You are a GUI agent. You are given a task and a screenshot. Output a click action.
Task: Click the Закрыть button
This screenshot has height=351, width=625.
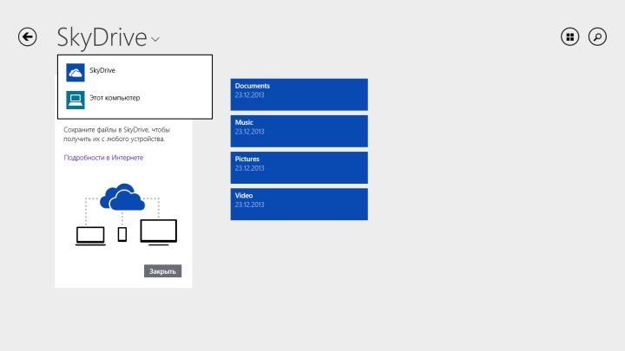[x=162, y=271]
